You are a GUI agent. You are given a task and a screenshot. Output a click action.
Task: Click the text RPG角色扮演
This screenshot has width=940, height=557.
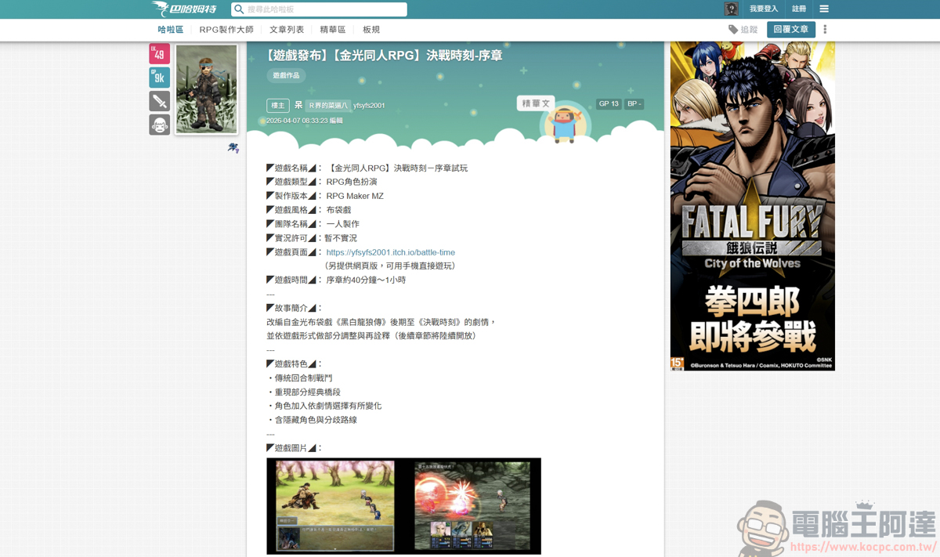352,182
